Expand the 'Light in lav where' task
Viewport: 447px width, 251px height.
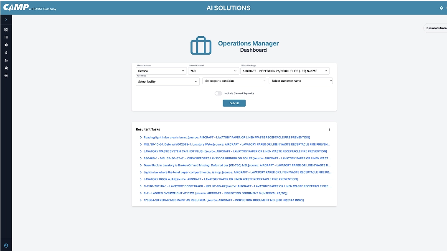coord(140,172)
